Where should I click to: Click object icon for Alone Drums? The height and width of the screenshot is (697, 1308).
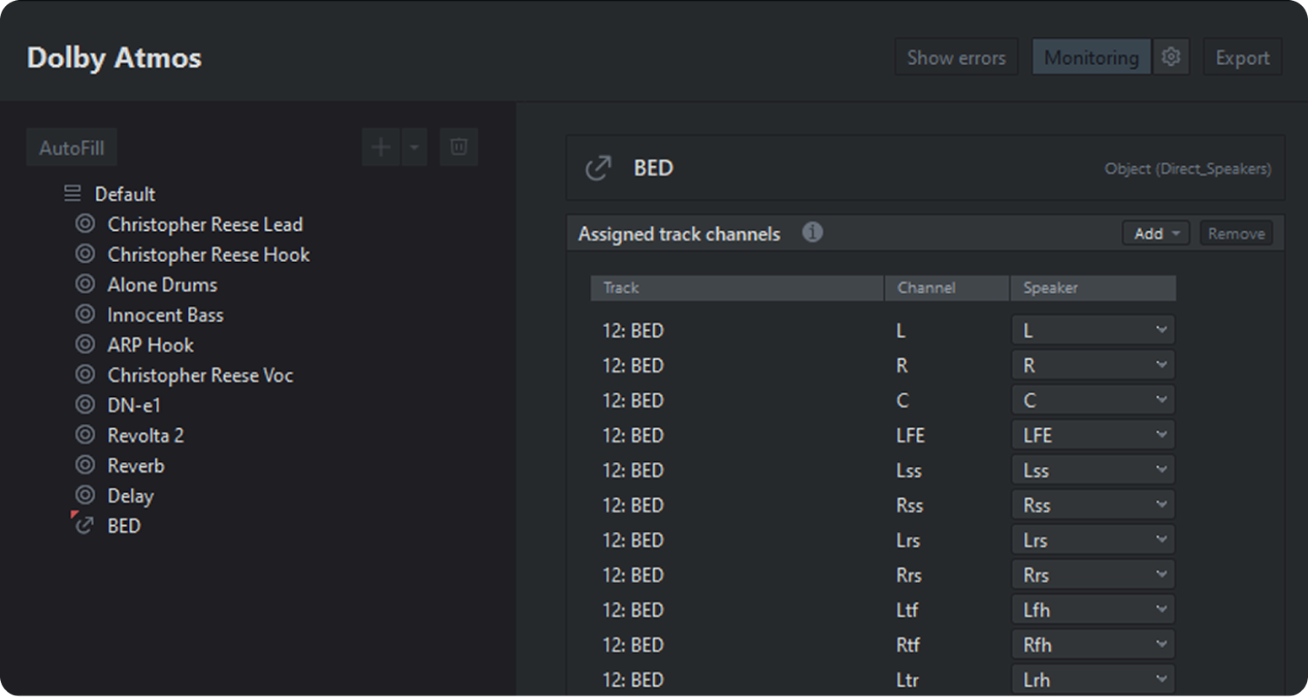[85, 283]
